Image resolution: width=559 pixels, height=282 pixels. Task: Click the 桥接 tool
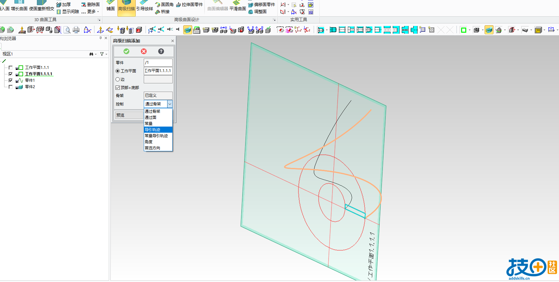tap(162, 12)
